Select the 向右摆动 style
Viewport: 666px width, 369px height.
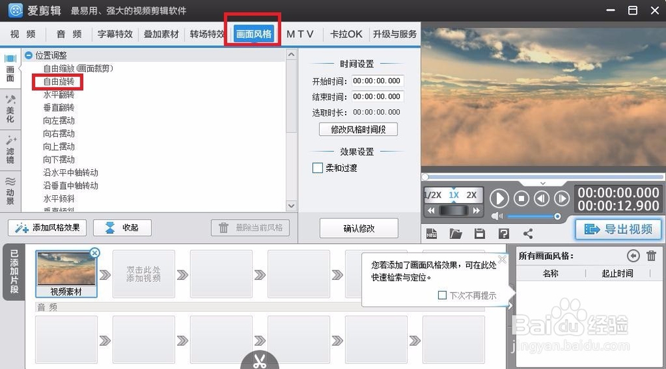point(59,133)
